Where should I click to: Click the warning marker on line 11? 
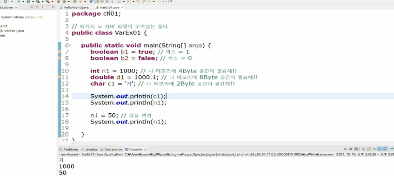coord(60,77)
